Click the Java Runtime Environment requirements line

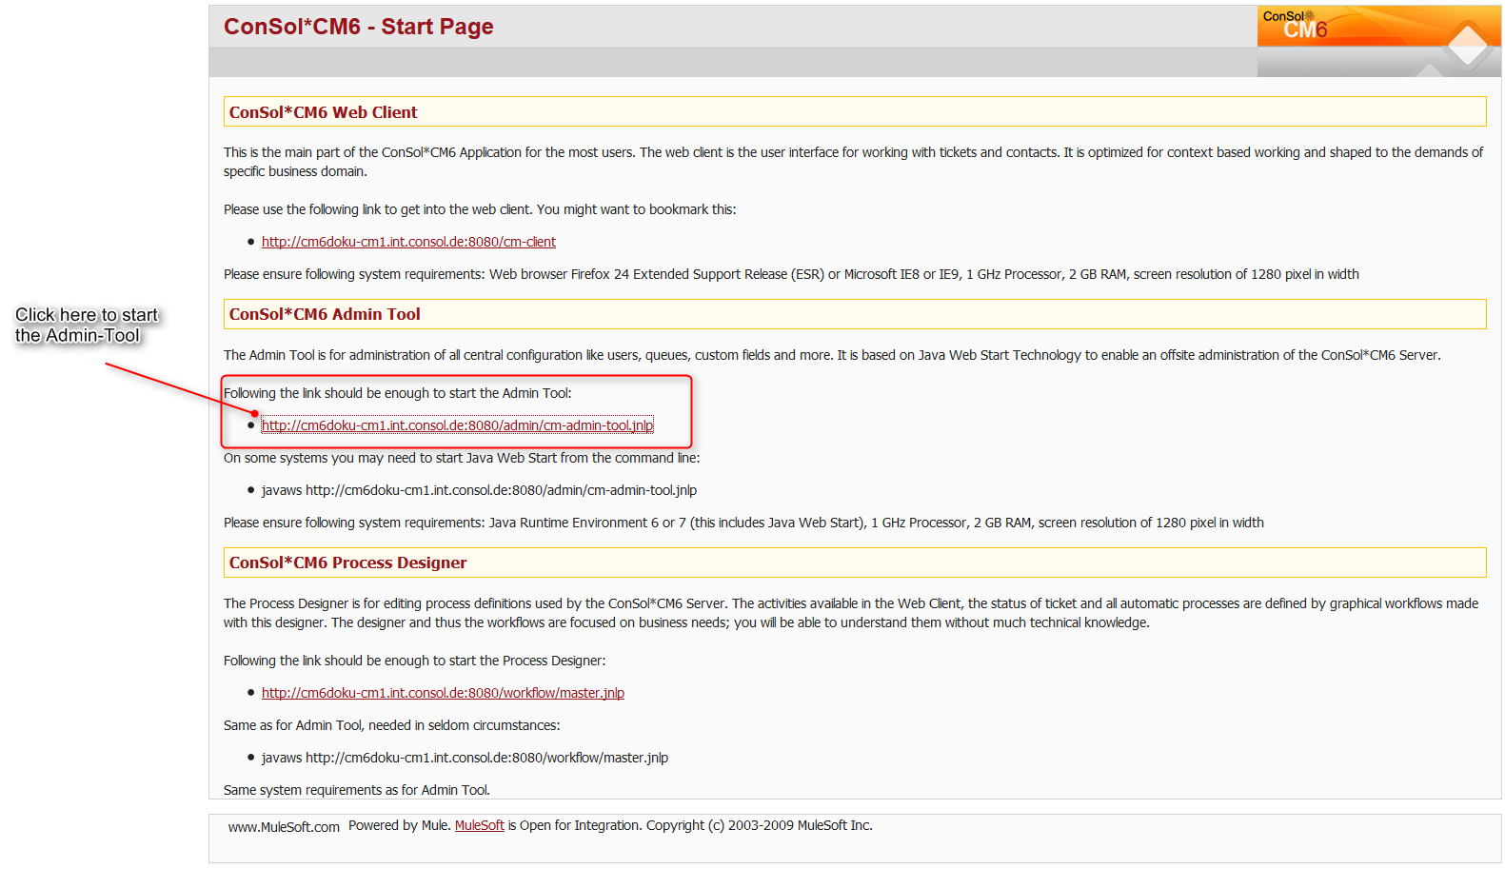tap(743, 523)
